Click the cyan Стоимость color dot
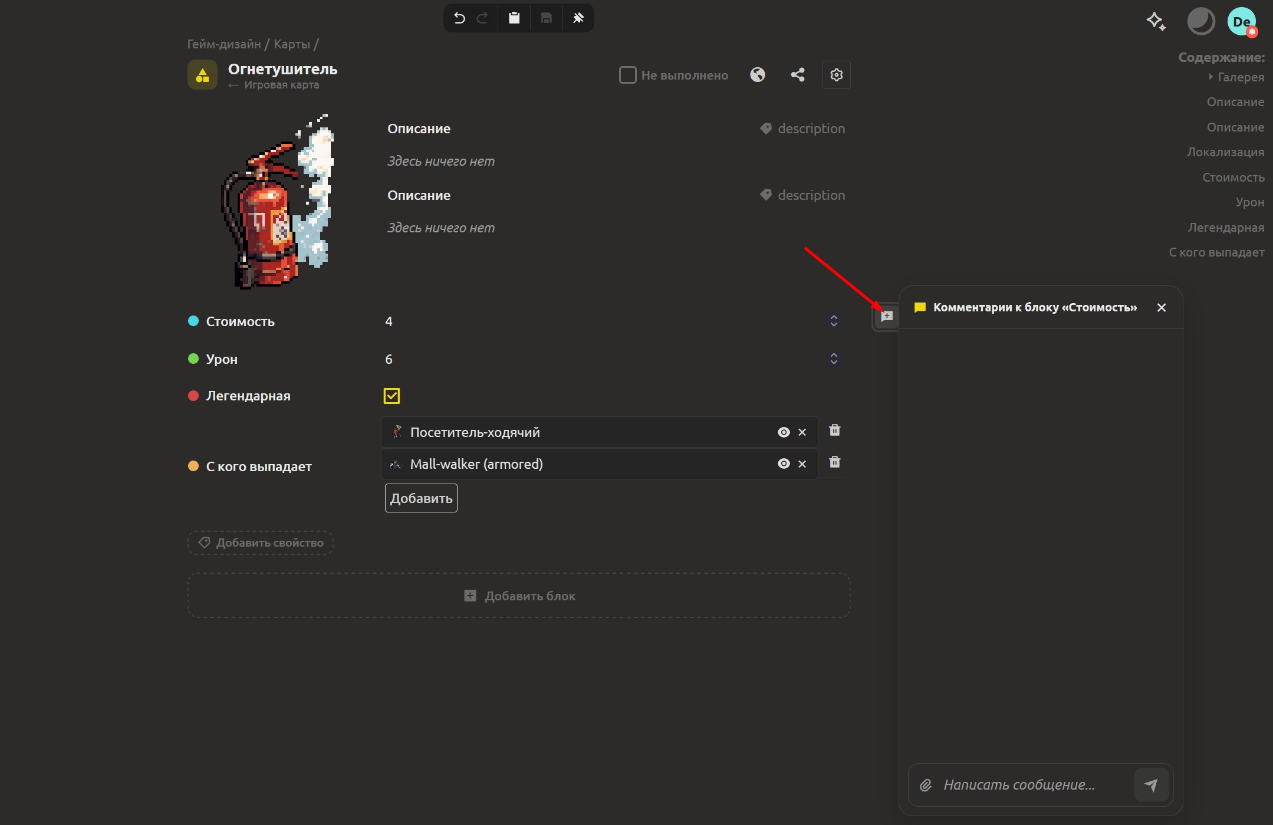 pos(193,321)
